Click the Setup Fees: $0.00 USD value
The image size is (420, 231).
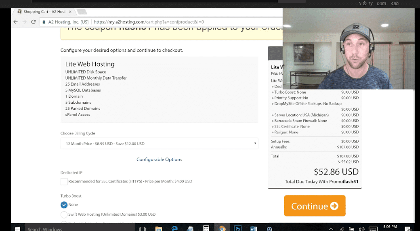pyautogui.click(x=350, y=141)
